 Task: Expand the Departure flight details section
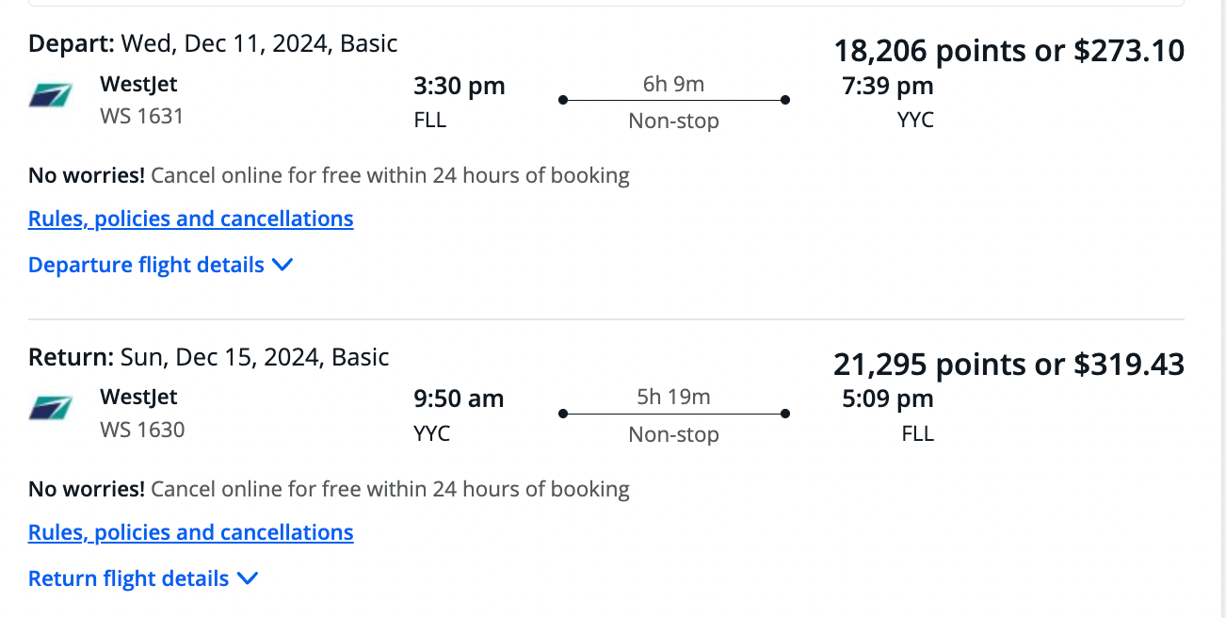tap(160, 265)
